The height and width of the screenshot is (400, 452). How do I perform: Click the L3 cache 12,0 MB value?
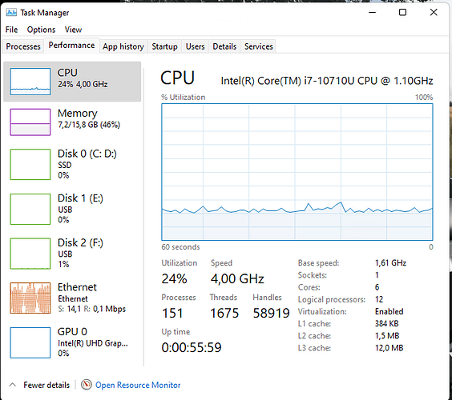[x=389, y=348]
